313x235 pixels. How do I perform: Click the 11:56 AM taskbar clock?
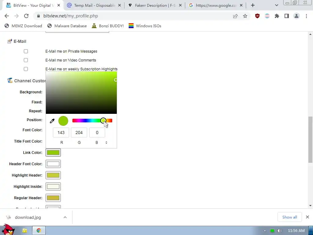click(296, 231)
